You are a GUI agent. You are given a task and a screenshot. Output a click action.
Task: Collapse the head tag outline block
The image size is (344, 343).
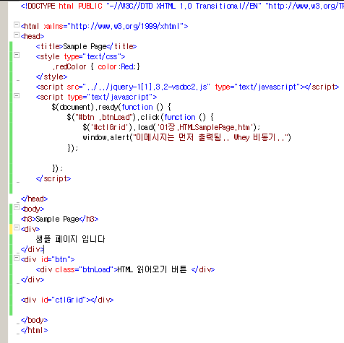[17, 35]
